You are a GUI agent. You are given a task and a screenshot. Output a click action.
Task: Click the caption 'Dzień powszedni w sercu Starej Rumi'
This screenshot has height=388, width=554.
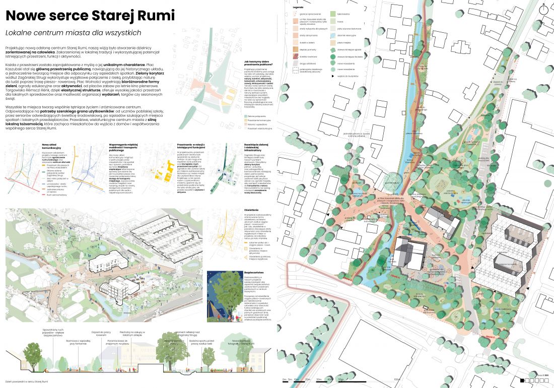(x=27, y=381)
